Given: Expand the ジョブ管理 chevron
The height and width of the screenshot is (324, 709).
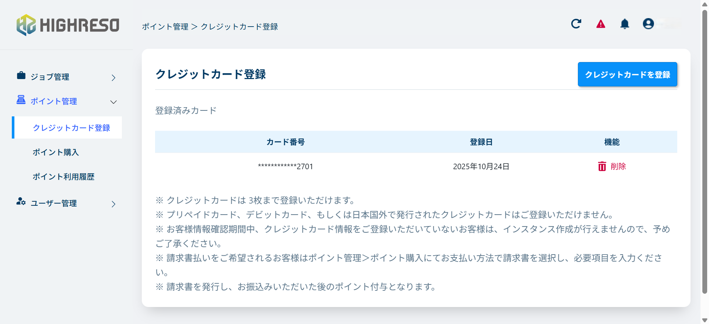Looking at the screenshot, I should pos(113,78).
